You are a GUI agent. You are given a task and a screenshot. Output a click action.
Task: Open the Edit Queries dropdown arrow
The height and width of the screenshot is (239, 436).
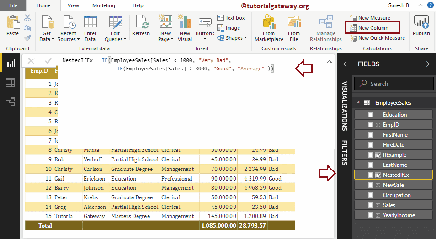point(125,39)
